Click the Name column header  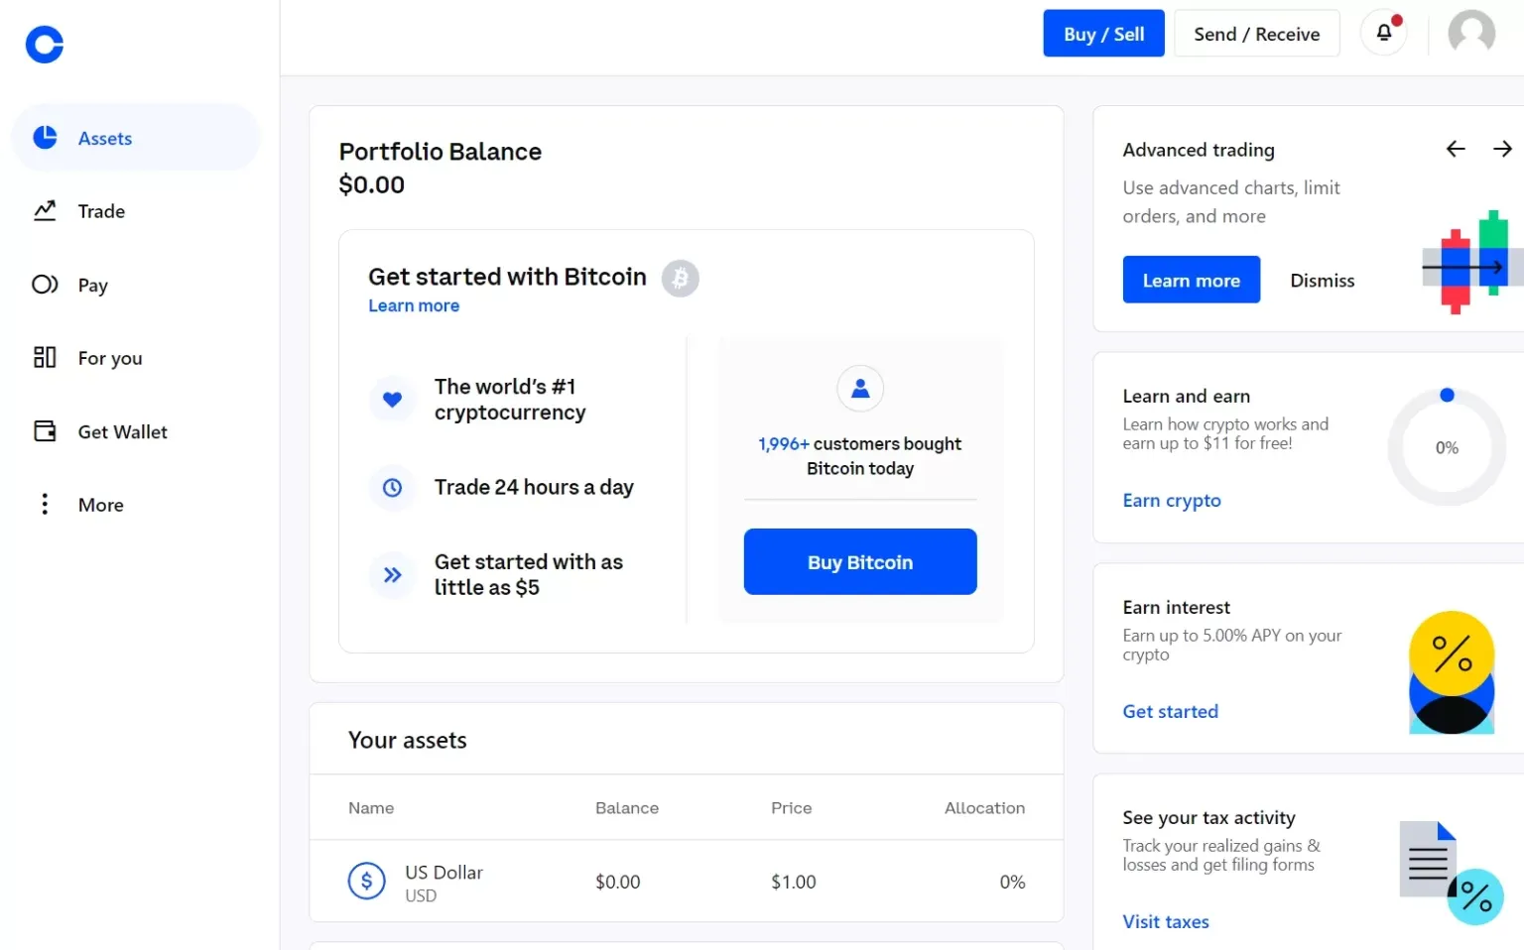point(371,808)
